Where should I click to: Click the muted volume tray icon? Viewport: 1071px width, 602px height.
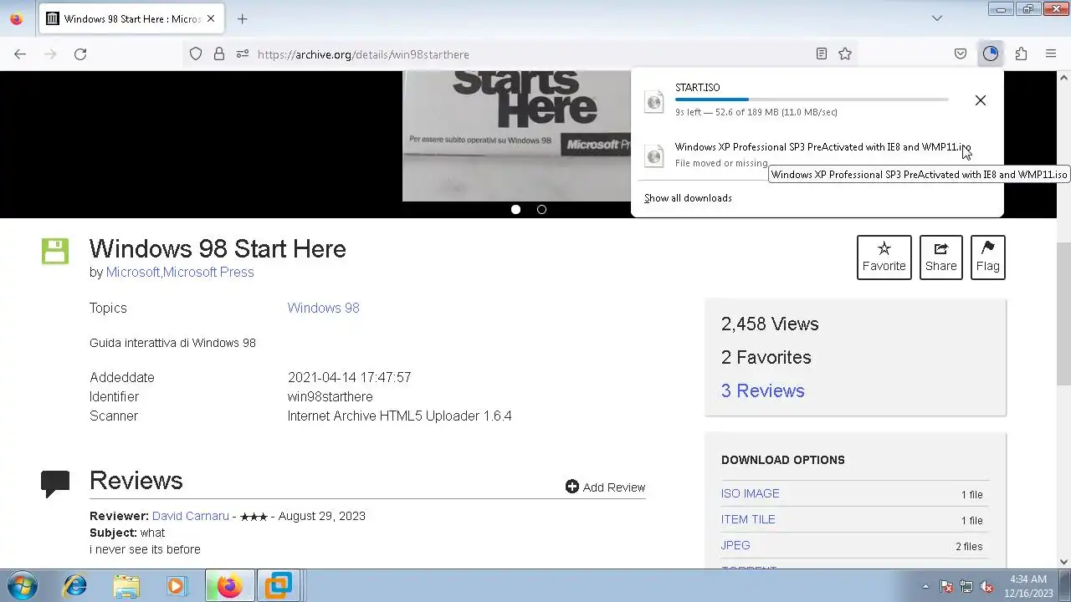click(x=986, y=586)
